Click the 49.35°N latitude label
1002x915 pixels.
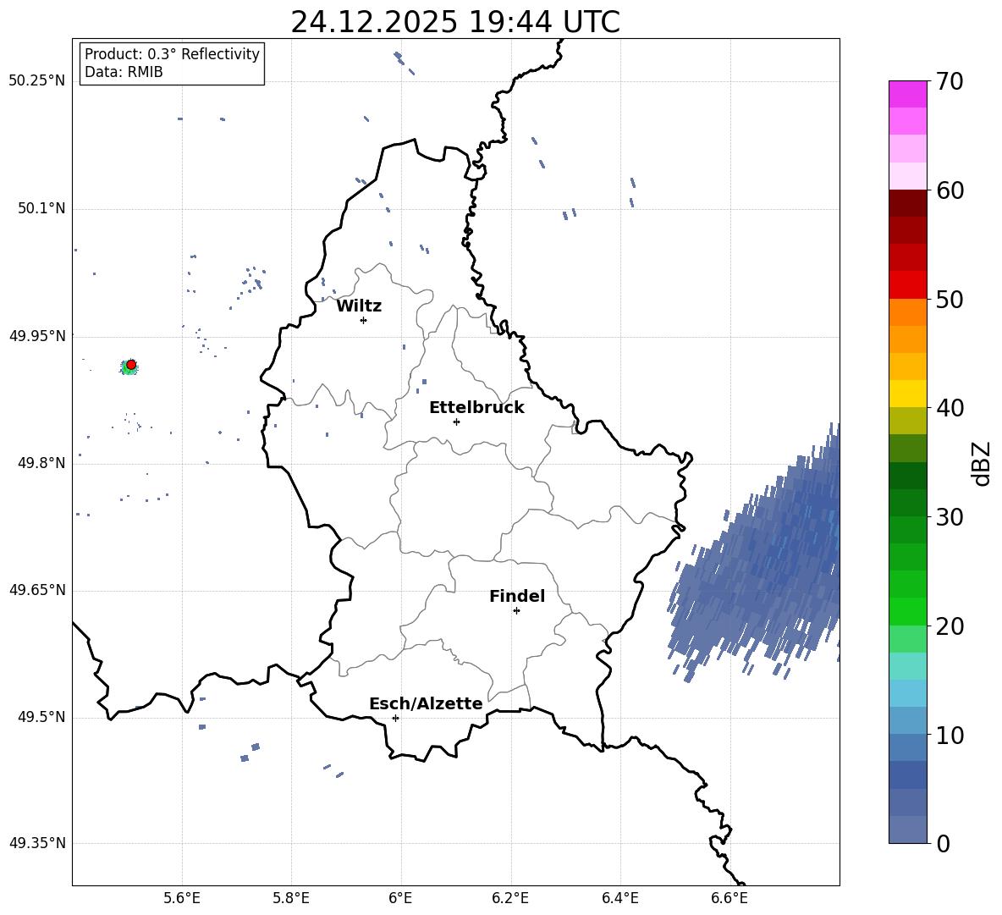coord(37,843)
